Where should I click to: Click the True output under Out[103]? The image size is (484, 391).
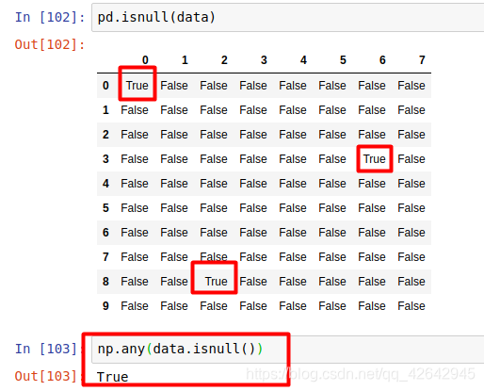coord(113,377)
